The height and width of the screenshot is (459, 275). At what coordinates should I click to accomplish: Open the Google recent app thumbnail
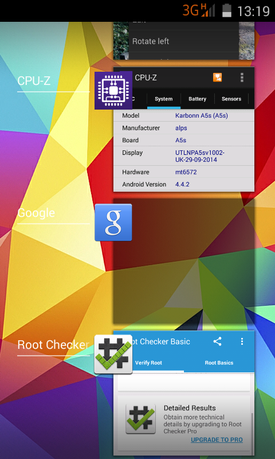(184, 261)
